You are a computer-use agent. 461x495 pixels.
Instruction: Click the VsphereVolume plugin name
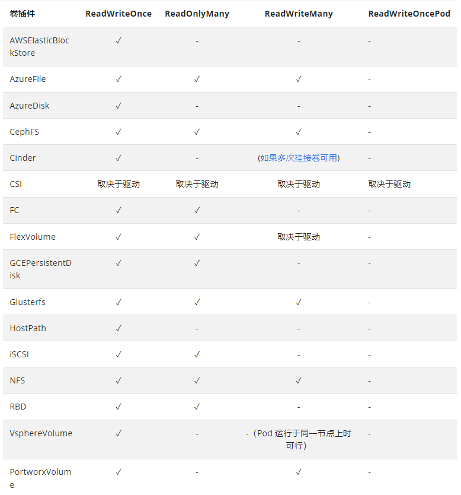pos(41,433)
